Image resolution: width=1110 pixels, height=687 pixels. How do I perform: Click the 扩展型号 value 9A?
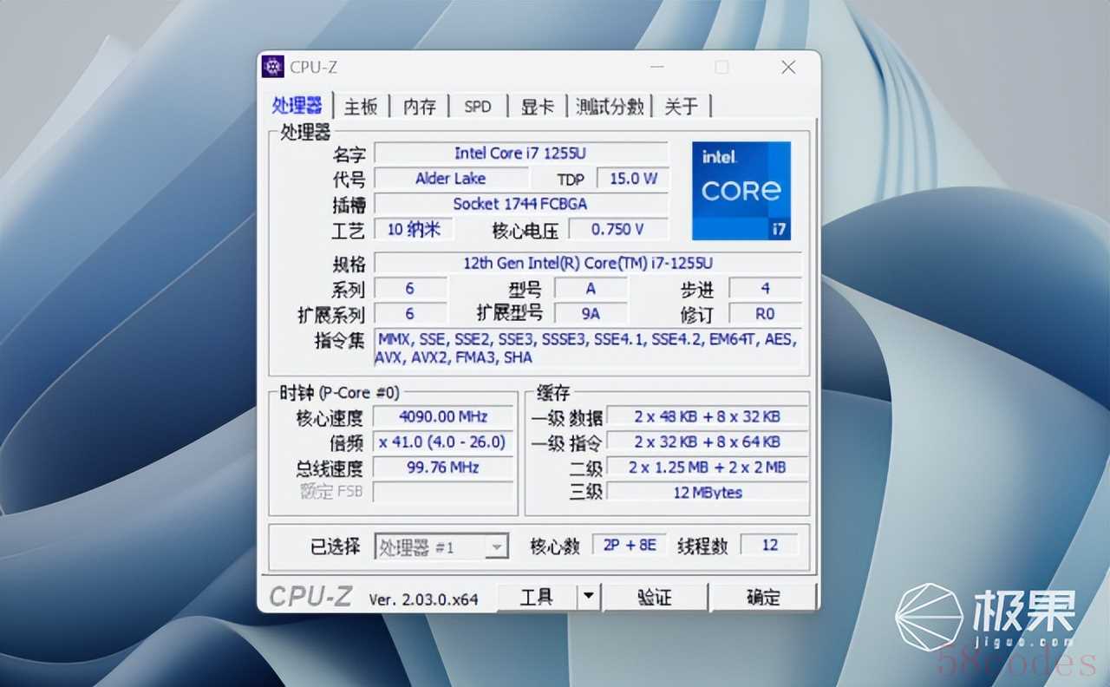[x=591, y=313]
